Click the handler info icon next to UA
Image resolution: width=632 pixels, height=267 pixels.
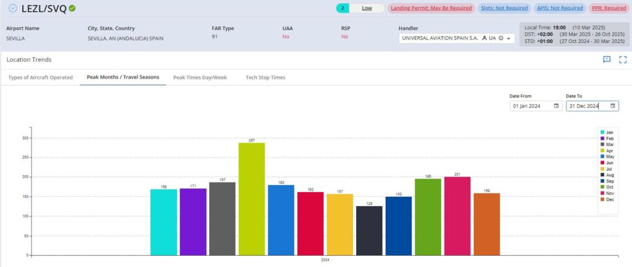point(500,38)
